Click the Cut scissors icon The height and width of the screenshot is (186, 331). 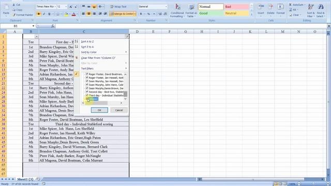(x=14, y=5)
